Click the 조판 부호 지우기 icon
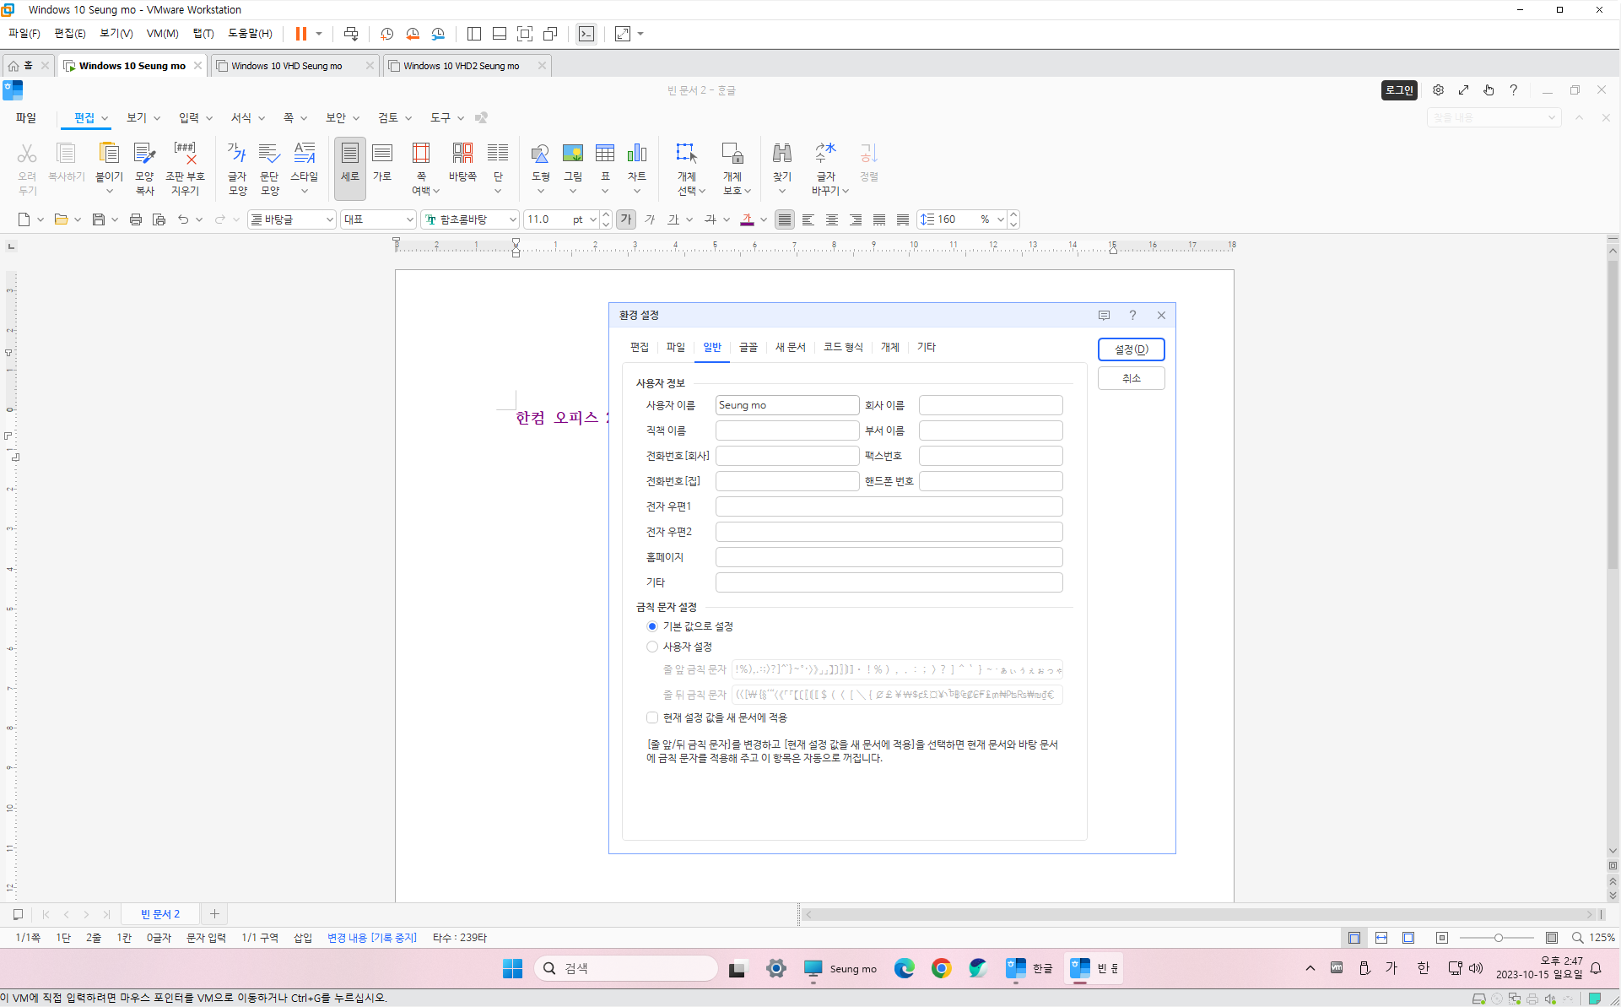 185,167
